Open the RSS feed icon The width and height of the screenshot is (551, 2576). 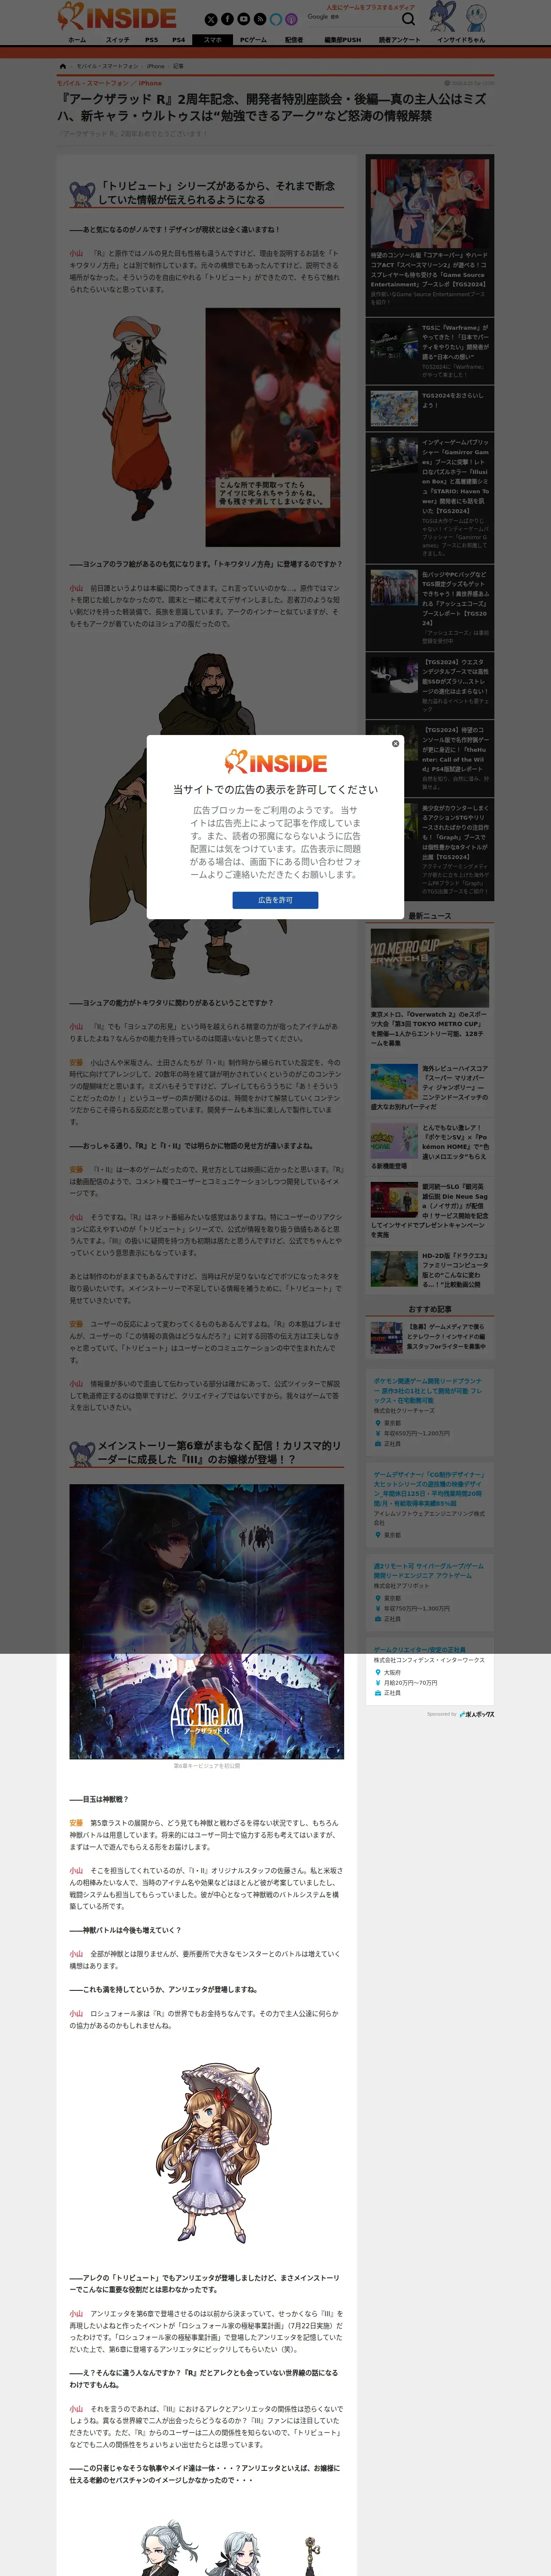point(259,19)
